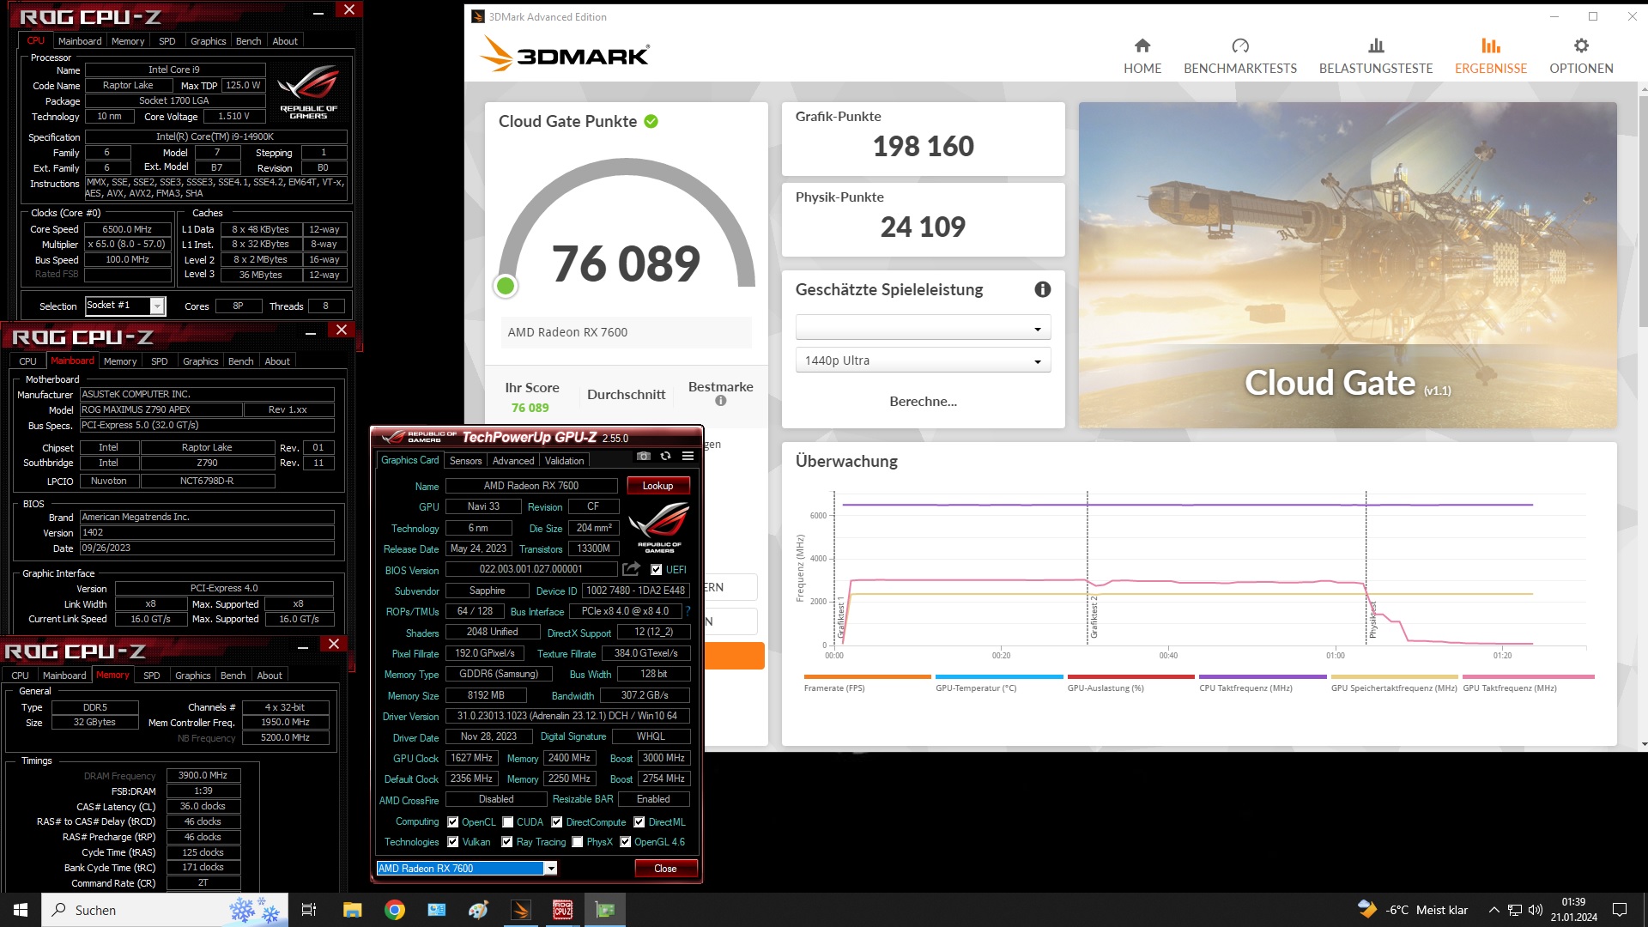Click the Close button in GPU-Z
The width and height of the screenshot is (1648, 927).
click(x=665, y=869)
